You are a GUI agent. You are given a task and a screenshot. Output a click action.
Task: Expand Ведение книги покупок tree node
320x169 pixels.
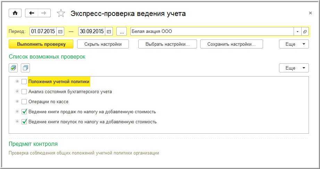pos(17,122)
